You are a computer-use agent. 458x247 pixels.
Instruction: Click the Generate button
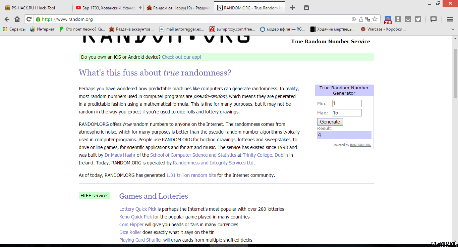click(x=330, y=122)
